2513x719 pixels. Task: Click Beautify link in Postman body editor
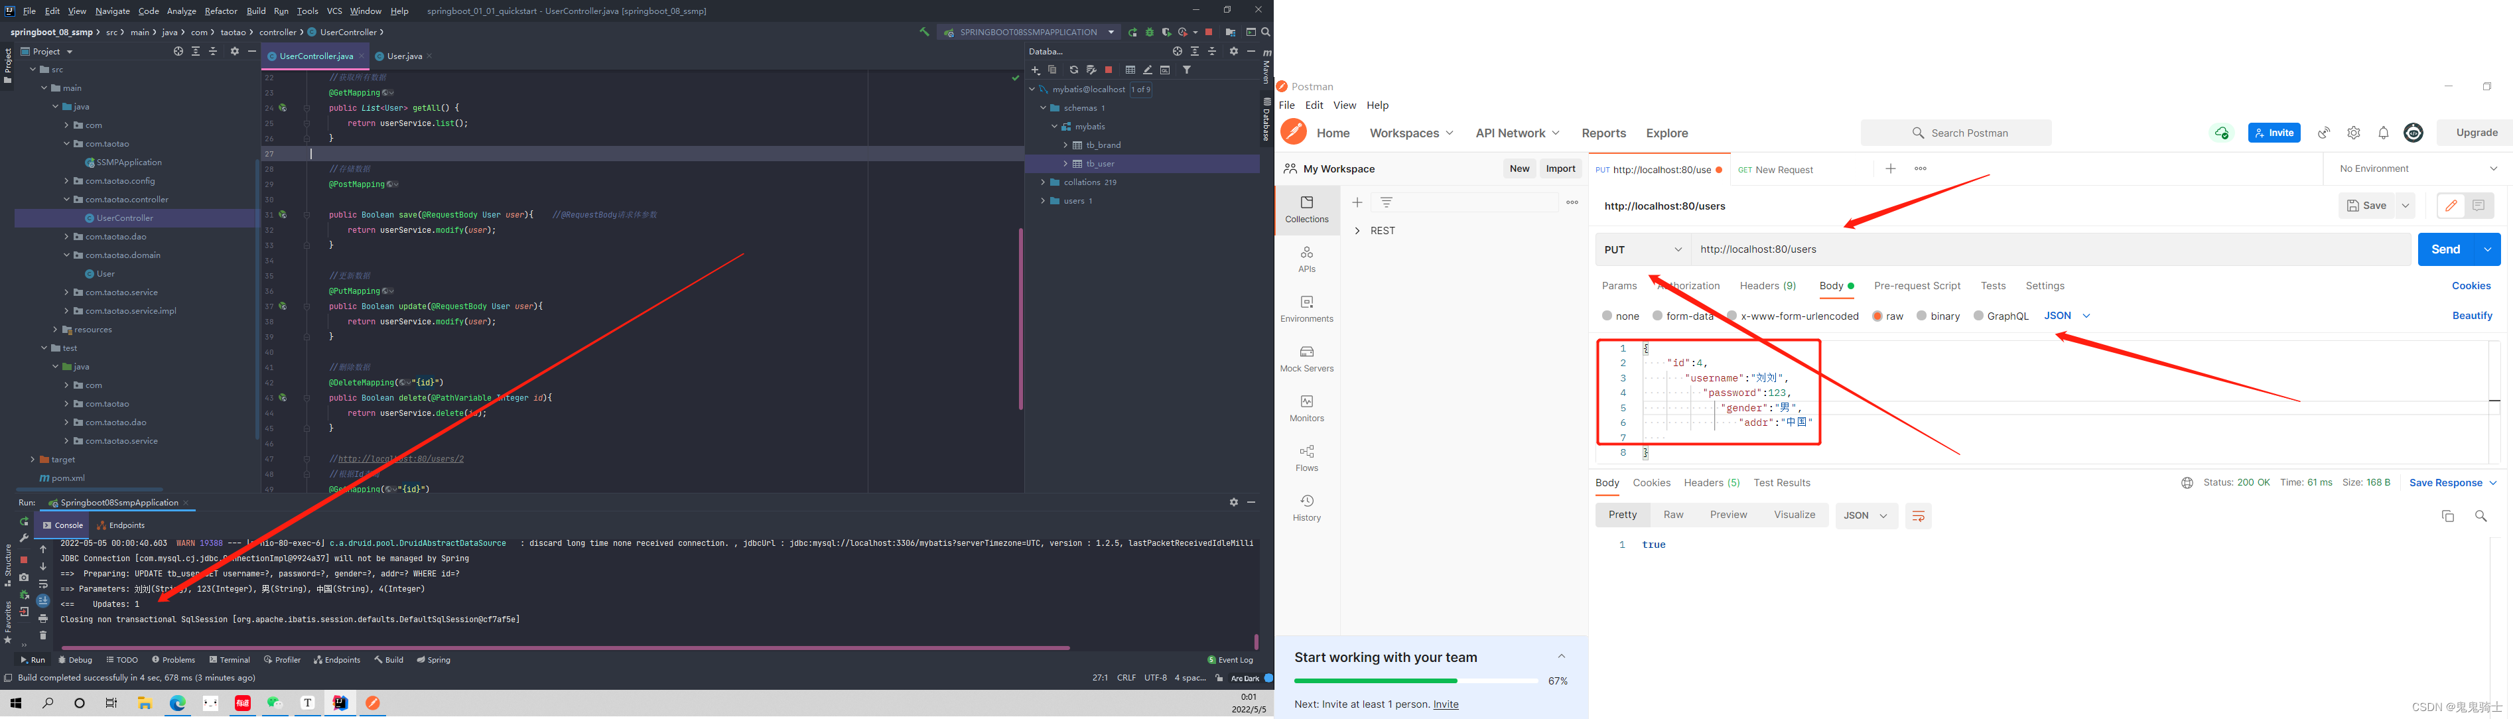(x=2472, y=316)
